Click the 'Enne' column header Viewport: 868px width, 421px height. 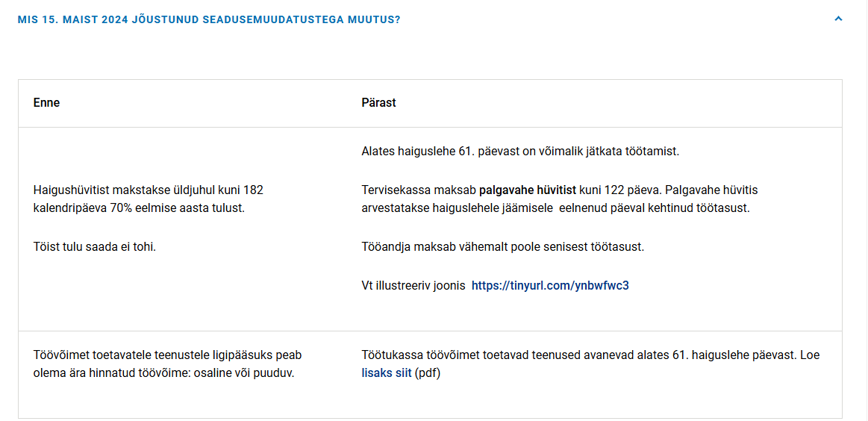(46, 103)
